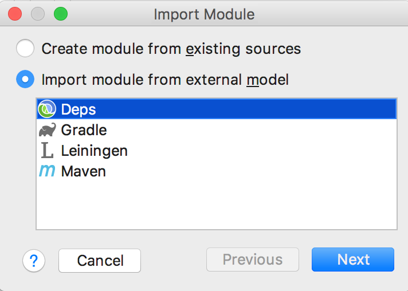Choose Gradle from the external model list
Image resolution: width=408 pixels, height=291 pixels.
[217, 130]
